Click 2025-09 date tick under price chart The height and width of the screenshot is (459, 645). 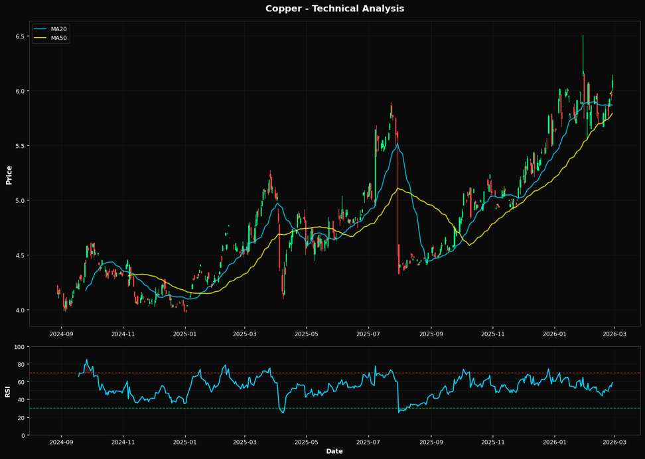tap(431, 334)
